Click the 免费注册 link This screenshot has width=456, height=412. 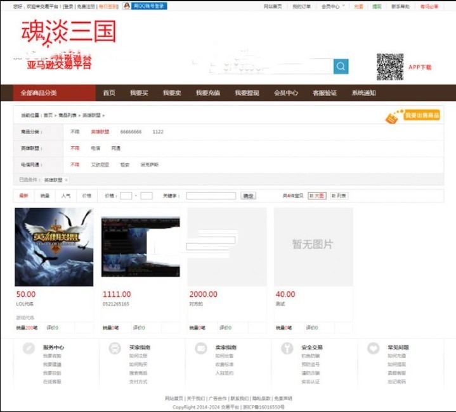point(86,6)
